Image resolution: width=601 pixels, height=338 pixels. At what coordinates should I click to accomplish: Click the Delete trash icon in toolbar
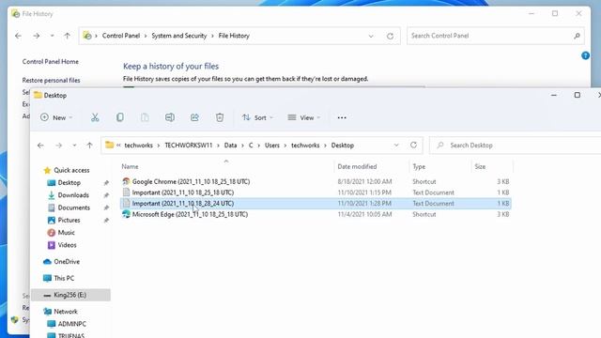[x=220, y=117]
